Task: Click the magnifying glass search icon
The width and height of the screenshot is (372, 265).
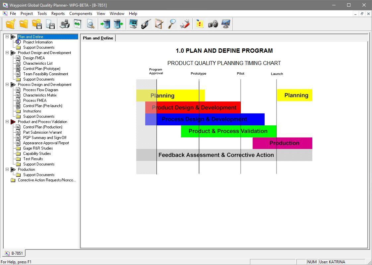Action: tap(172, 24)
